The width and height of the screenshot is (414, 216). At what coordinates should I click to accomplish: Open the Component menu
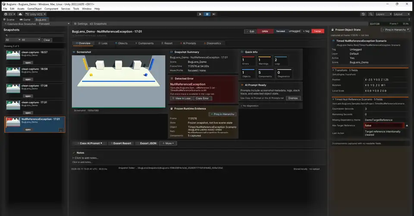(51, 9)
